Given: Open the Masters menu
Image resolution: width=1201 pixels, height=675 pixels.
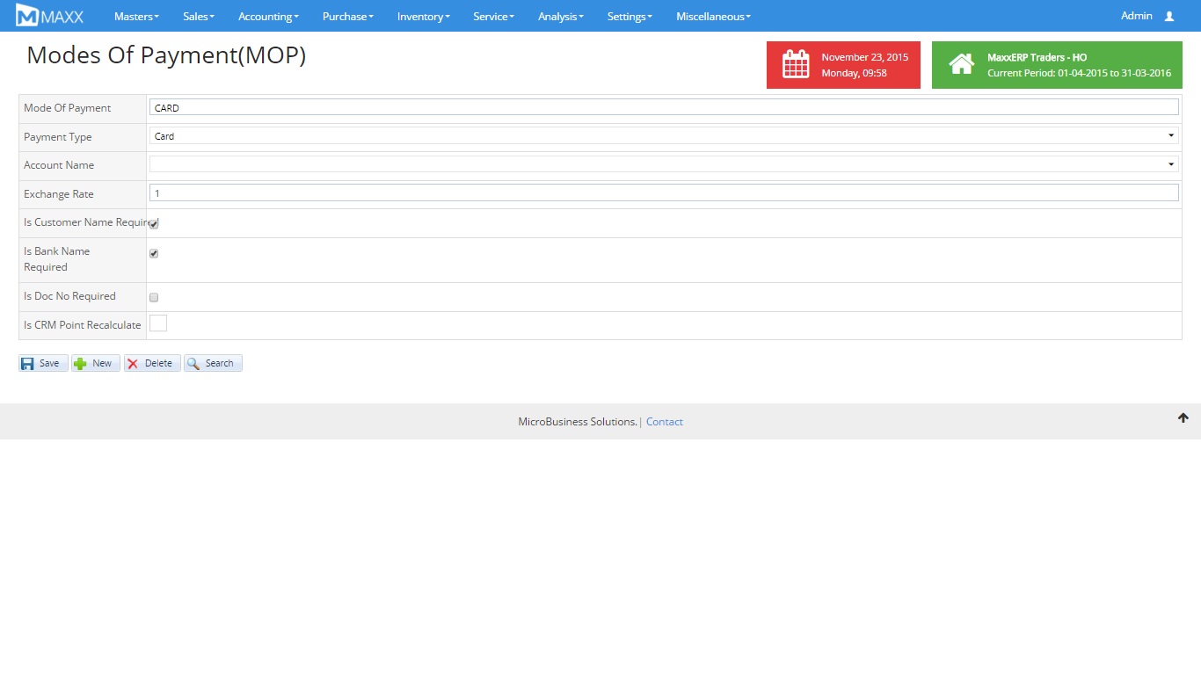Looking at the screenshot, I should click(136, 16).
